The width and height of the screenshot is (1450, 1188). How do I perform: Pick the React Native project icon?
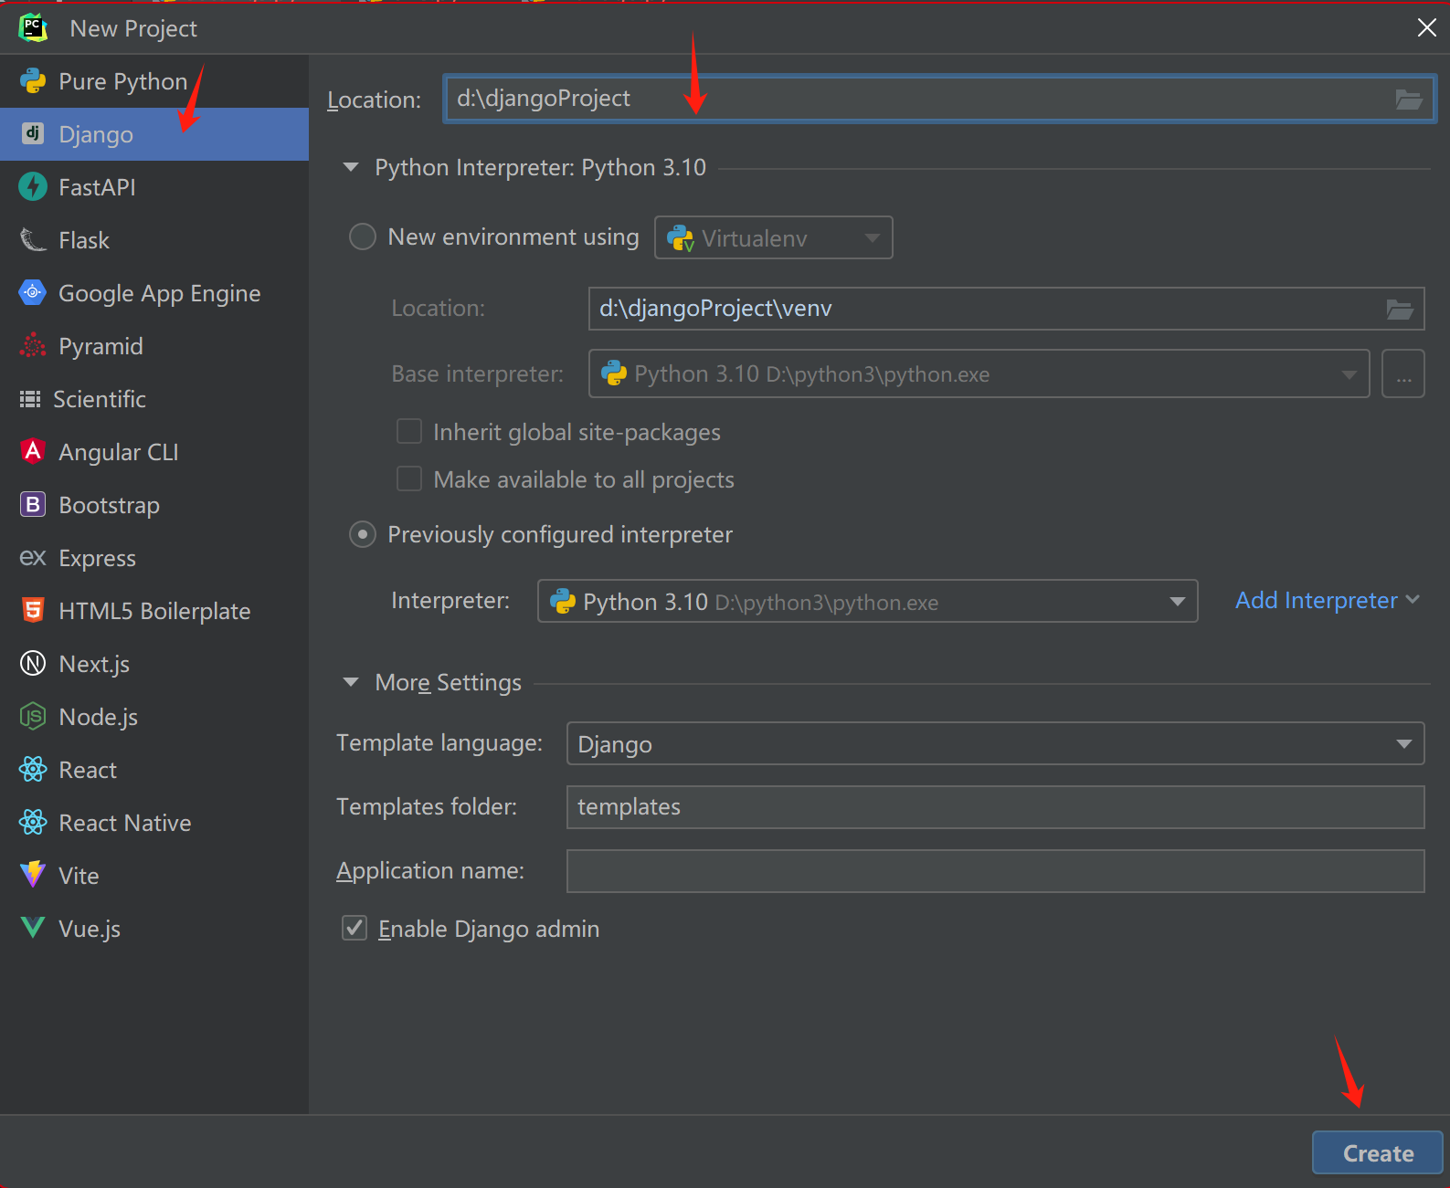click(x=33, y=823)
